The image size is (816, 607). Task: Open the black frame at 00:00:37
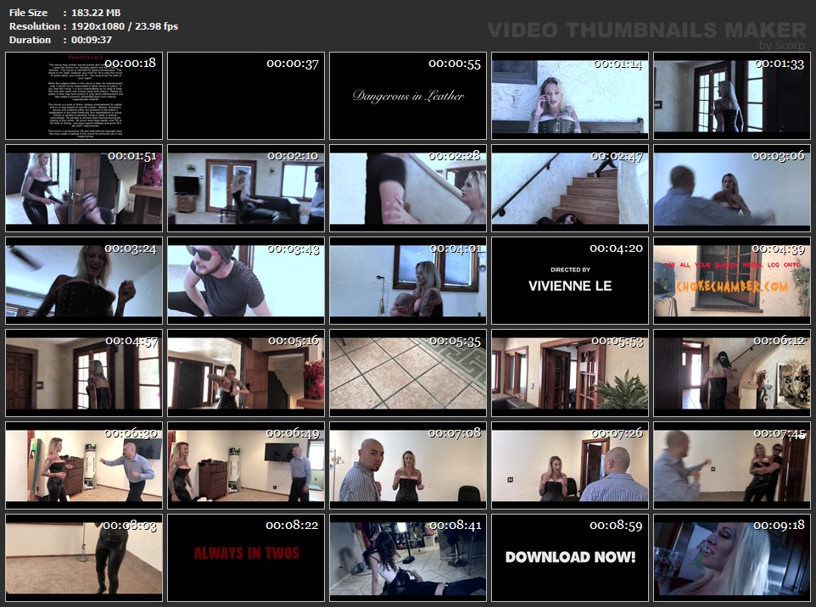click(246, 96)
